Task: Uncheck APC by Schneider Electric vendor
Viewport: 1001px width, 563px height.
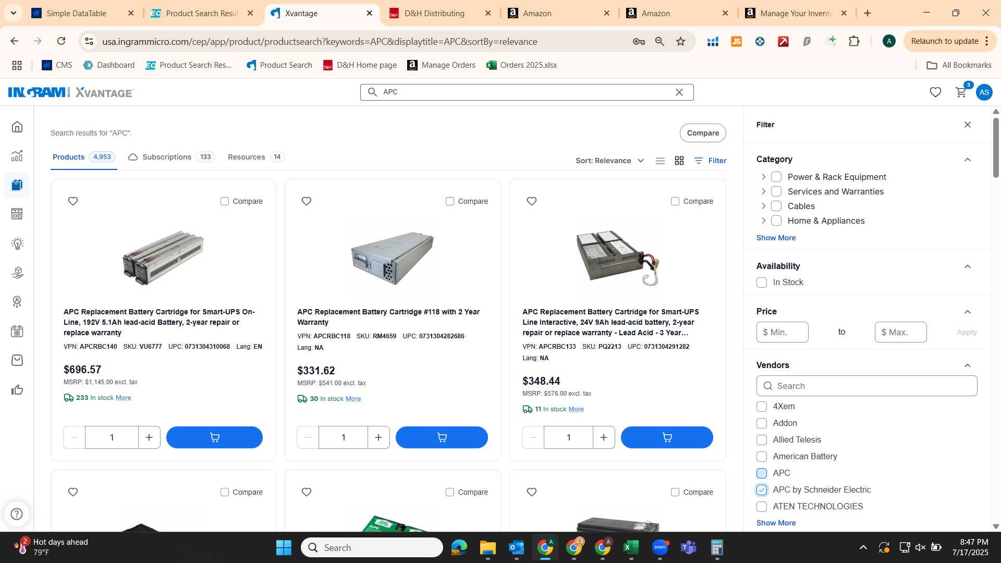Action: coord(762,490)
